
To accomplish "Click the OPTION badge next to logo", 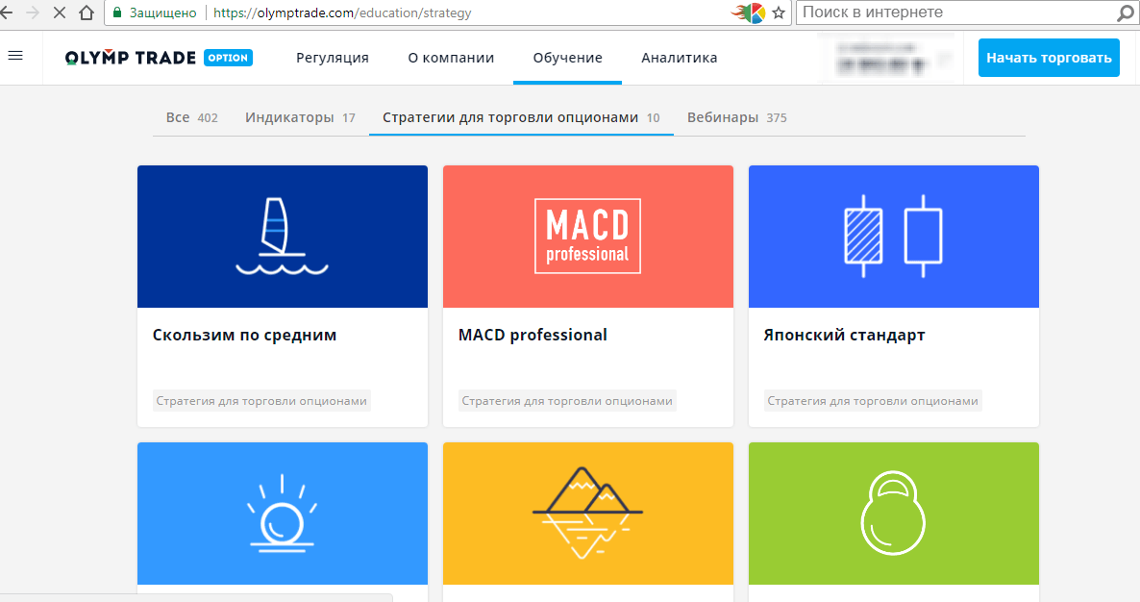I will click(x=229, y=58).
